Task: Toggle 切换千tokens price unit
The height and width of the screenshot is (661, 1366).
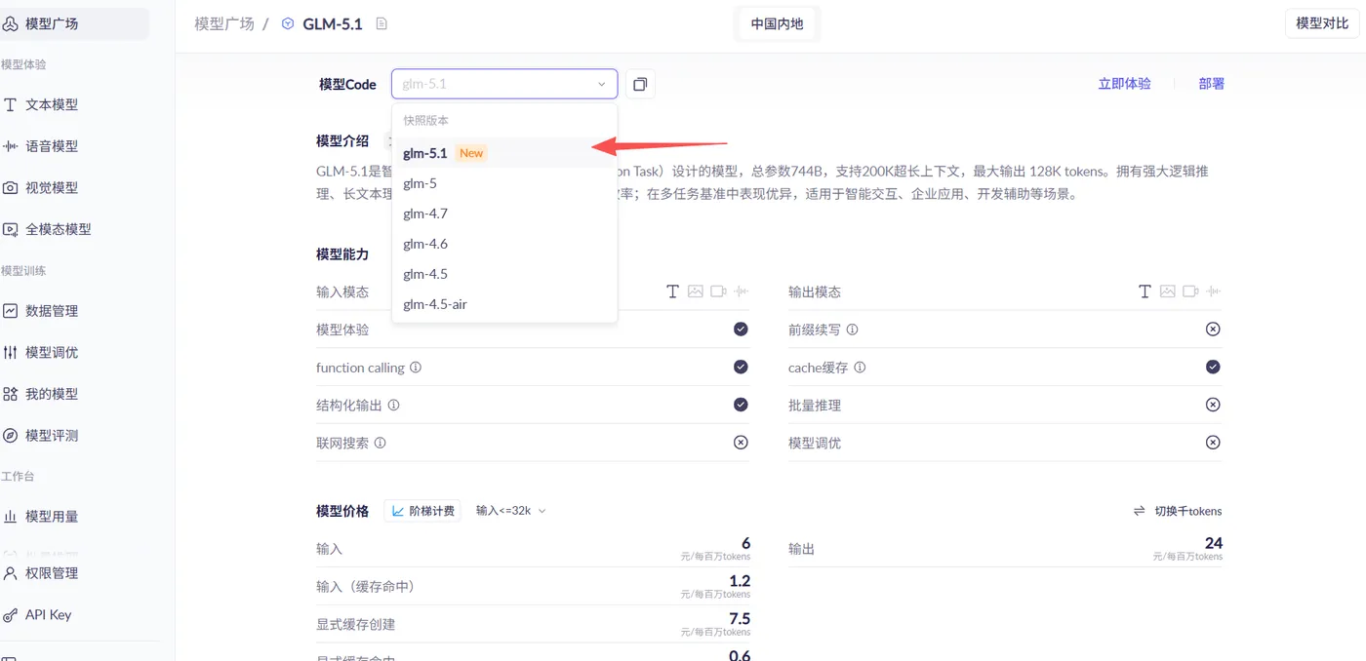Action: [x=1178, y=511]
